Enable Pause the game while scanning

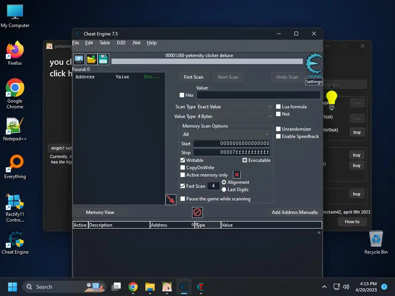pos(182,199)
